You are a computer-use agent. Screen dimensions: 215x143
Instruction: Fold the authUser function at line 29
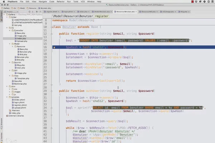click(52, 91)
